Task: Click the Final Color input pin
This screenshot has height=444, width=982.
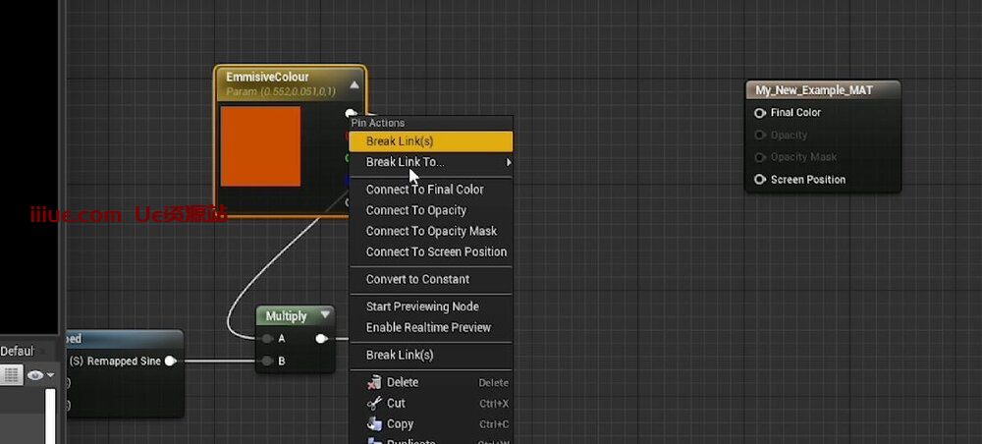Action: pyautogui.click(x=759, y=113)
